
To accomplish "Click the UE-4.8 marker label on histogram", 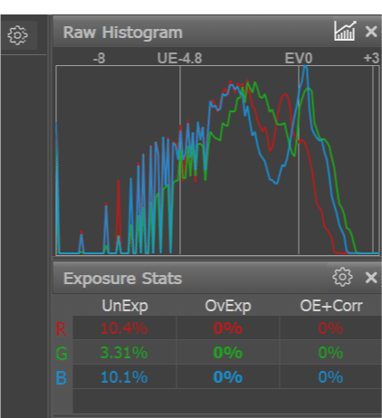I will pos(179,59).
